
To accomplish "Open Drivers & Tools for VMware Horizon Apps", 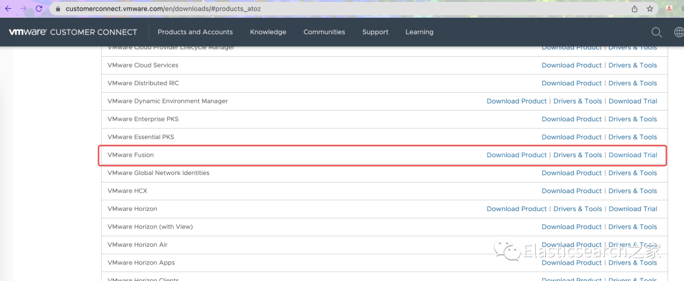I will click(633, 263).
